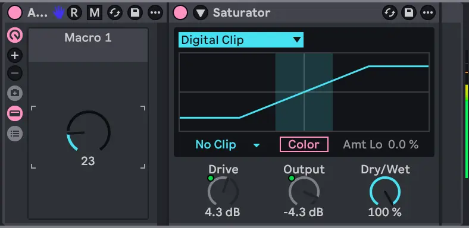Viewport: 469px width, 228px height.
Task: Click the rack's R randomize button
Action: [74, 13]
